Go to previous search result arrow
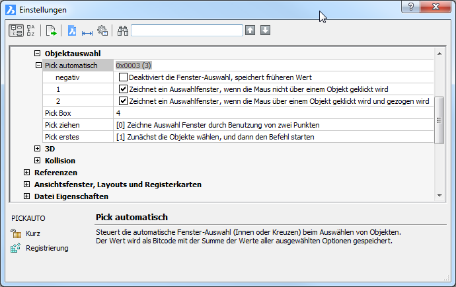The image size is (456, 287). tap(250, 30)
